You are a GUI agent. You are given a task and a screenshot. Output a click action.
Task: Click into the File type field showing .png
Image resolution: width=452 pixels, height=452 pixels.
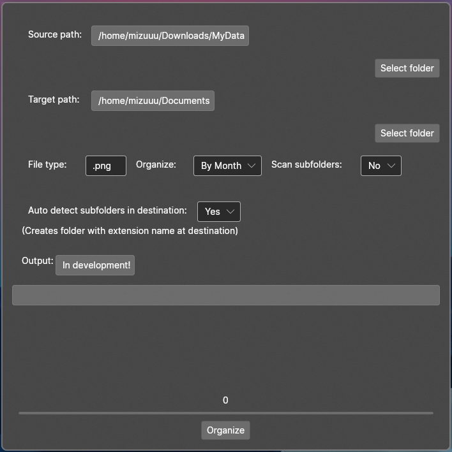[105, 166]
